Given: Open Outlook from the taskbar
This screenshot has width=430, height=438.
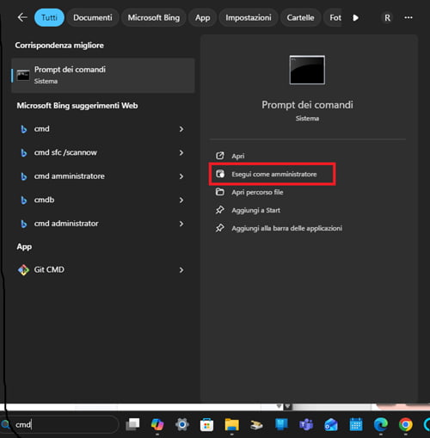Looking at the screenshot, I should click(331, 424).
